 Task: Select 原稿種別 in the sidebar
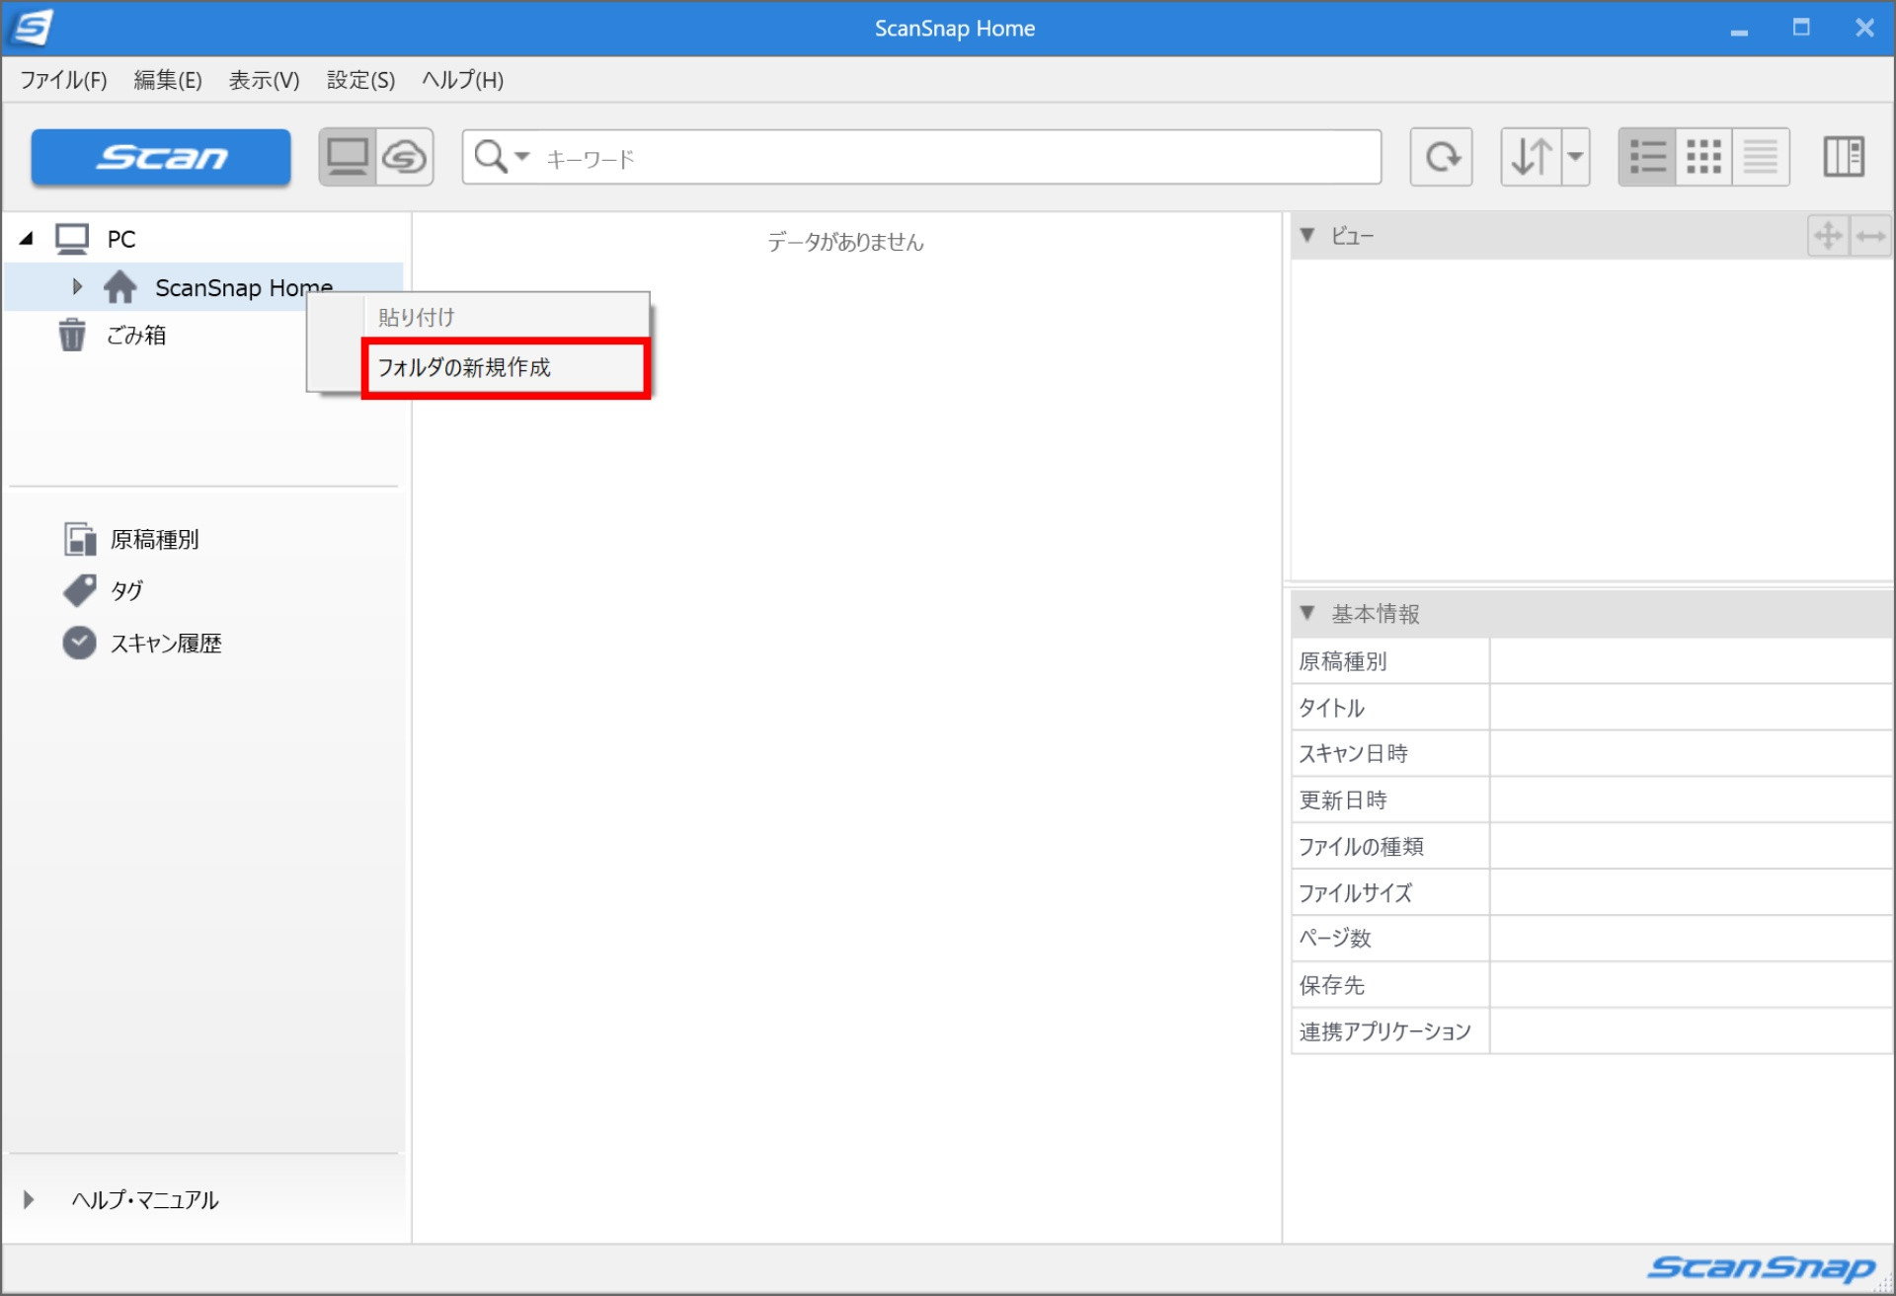[155, 540]
